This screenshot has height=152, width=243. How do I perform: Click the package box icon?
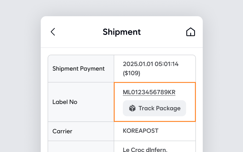point(132,108)
